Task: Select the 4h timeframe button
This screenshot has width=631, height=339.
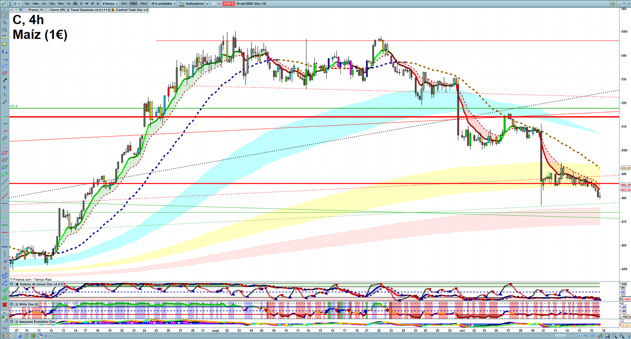Action: point(75,4)
